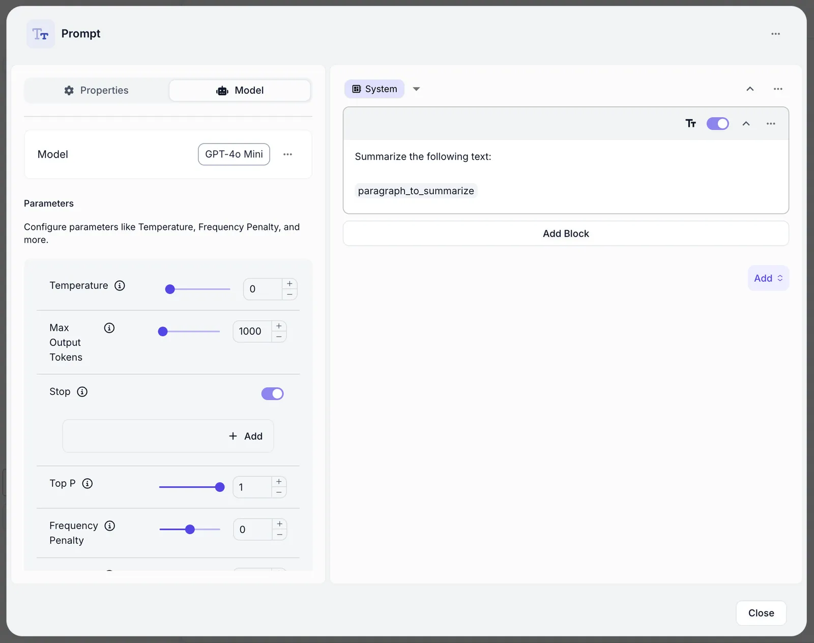Open the Add message dropdown

[x=768, y=278]
